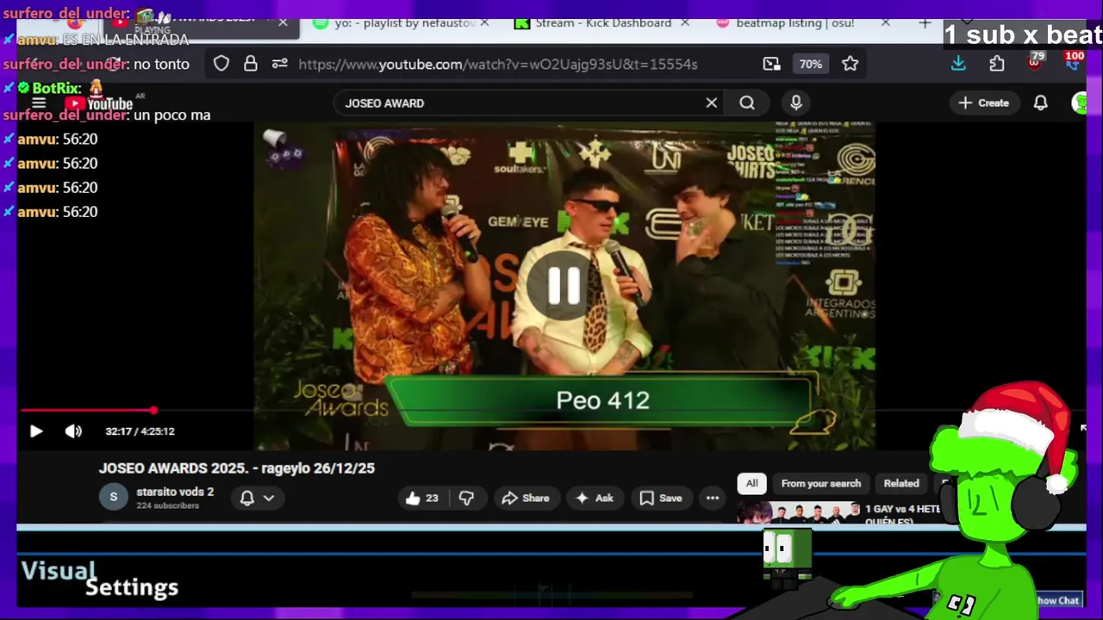1103x620 pixels.
Task: Click the play button in the video controls
Action: coord(36,431)
